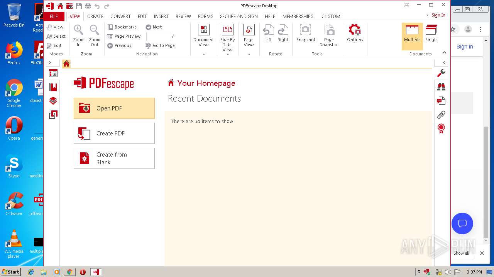Switch to the REVIEW ribbon tab
Viewport: 494px width, 277px height.
coord(183,17)
